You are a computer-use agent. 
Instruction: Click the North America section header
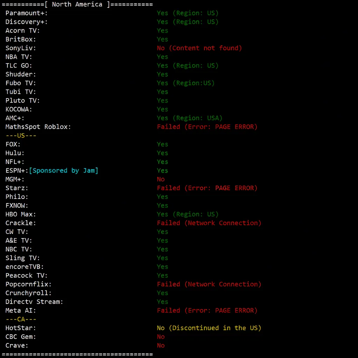[77, 4]
